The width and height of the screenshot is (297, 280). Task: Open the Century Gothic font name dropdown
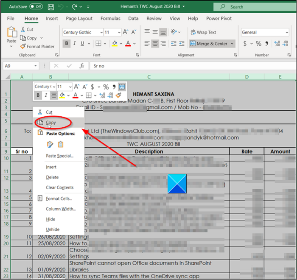(101, 32)
